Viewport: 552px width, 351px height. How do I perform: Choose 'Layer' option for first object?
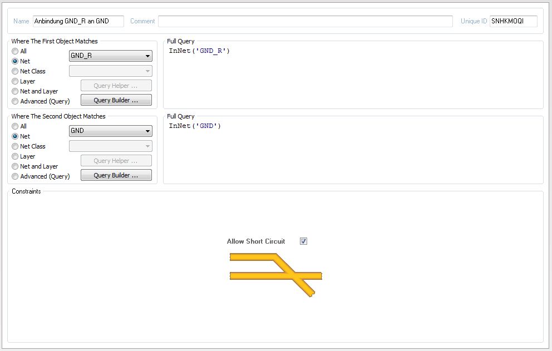(x=15, y=81)
